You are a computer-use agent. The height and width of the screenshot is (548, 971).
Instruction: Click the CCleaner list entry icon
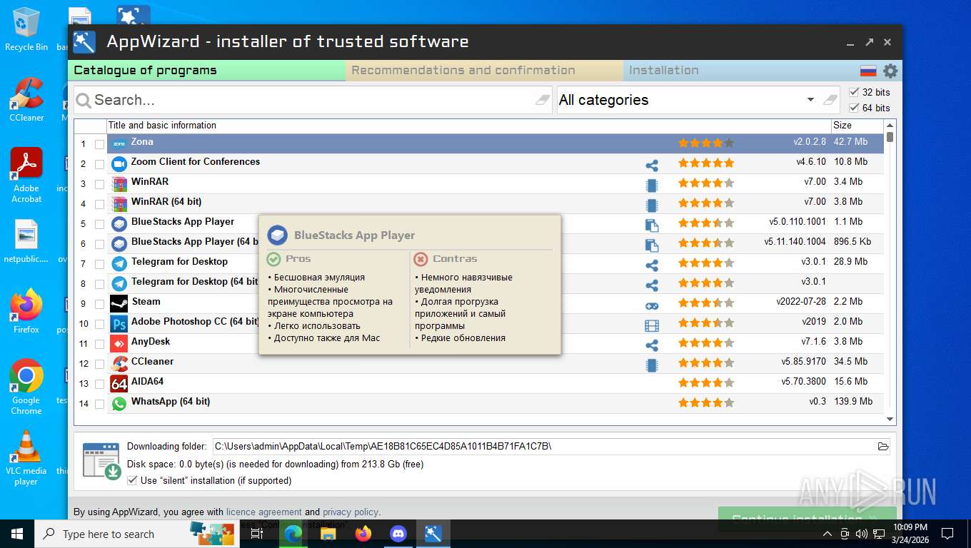point(119,363)
